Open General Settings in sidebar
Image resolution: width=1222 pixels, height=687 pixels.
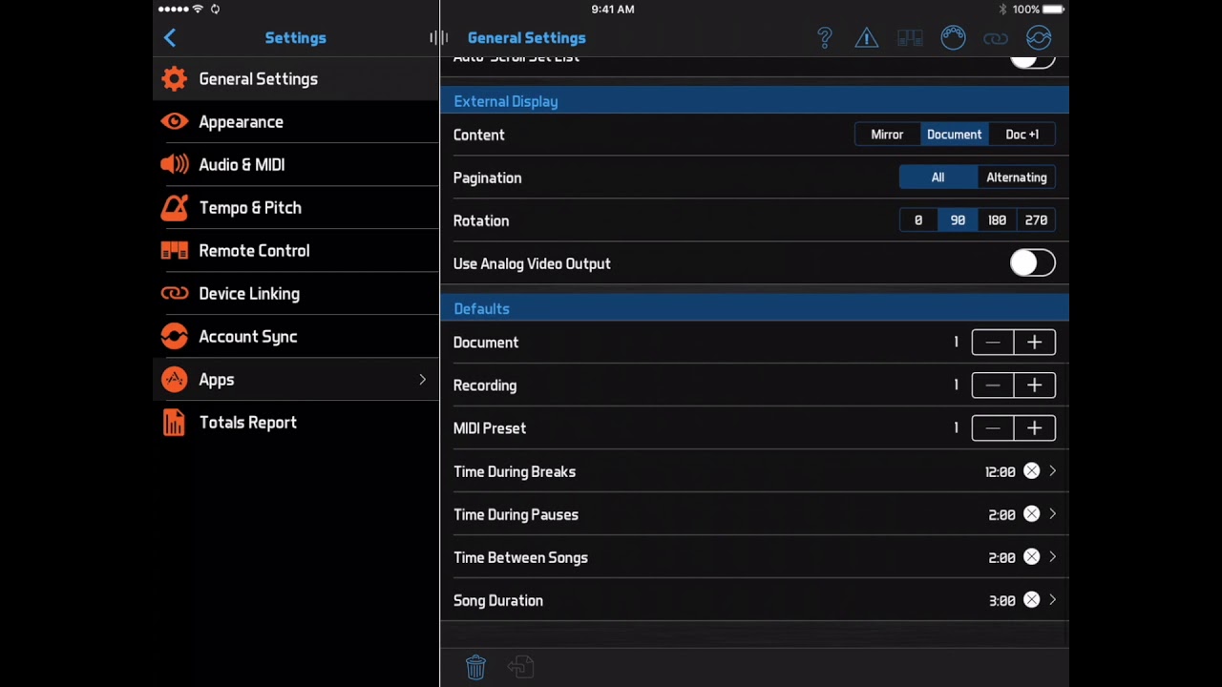(x=296, y=79)
